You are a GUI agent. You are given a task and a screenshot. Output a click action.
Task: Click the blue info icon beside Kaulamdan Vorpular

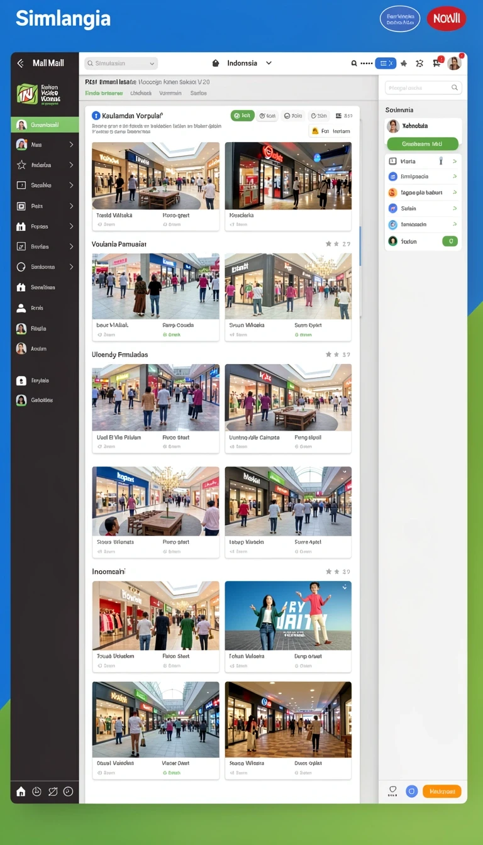pos(96,116)
